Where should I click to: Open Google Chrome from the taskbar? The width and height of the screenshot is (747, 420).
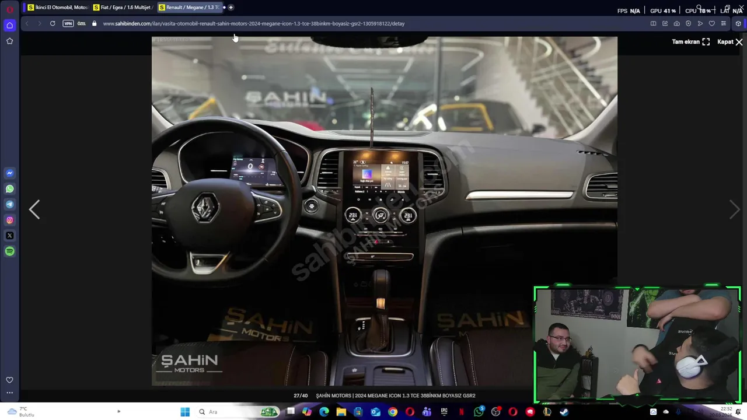pos(393,412)
